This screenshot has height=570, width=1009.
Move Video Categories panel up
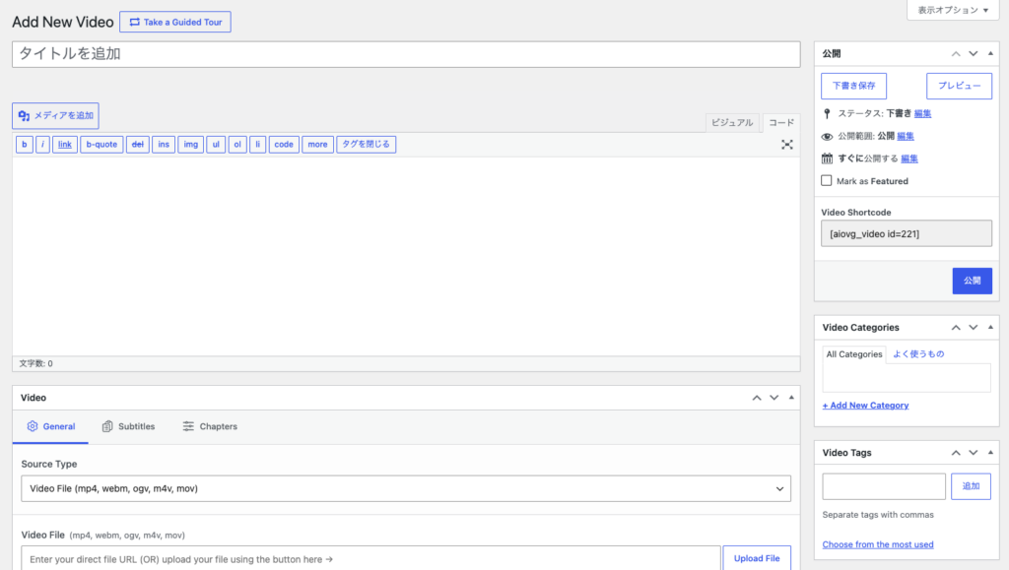coord(956,328)
